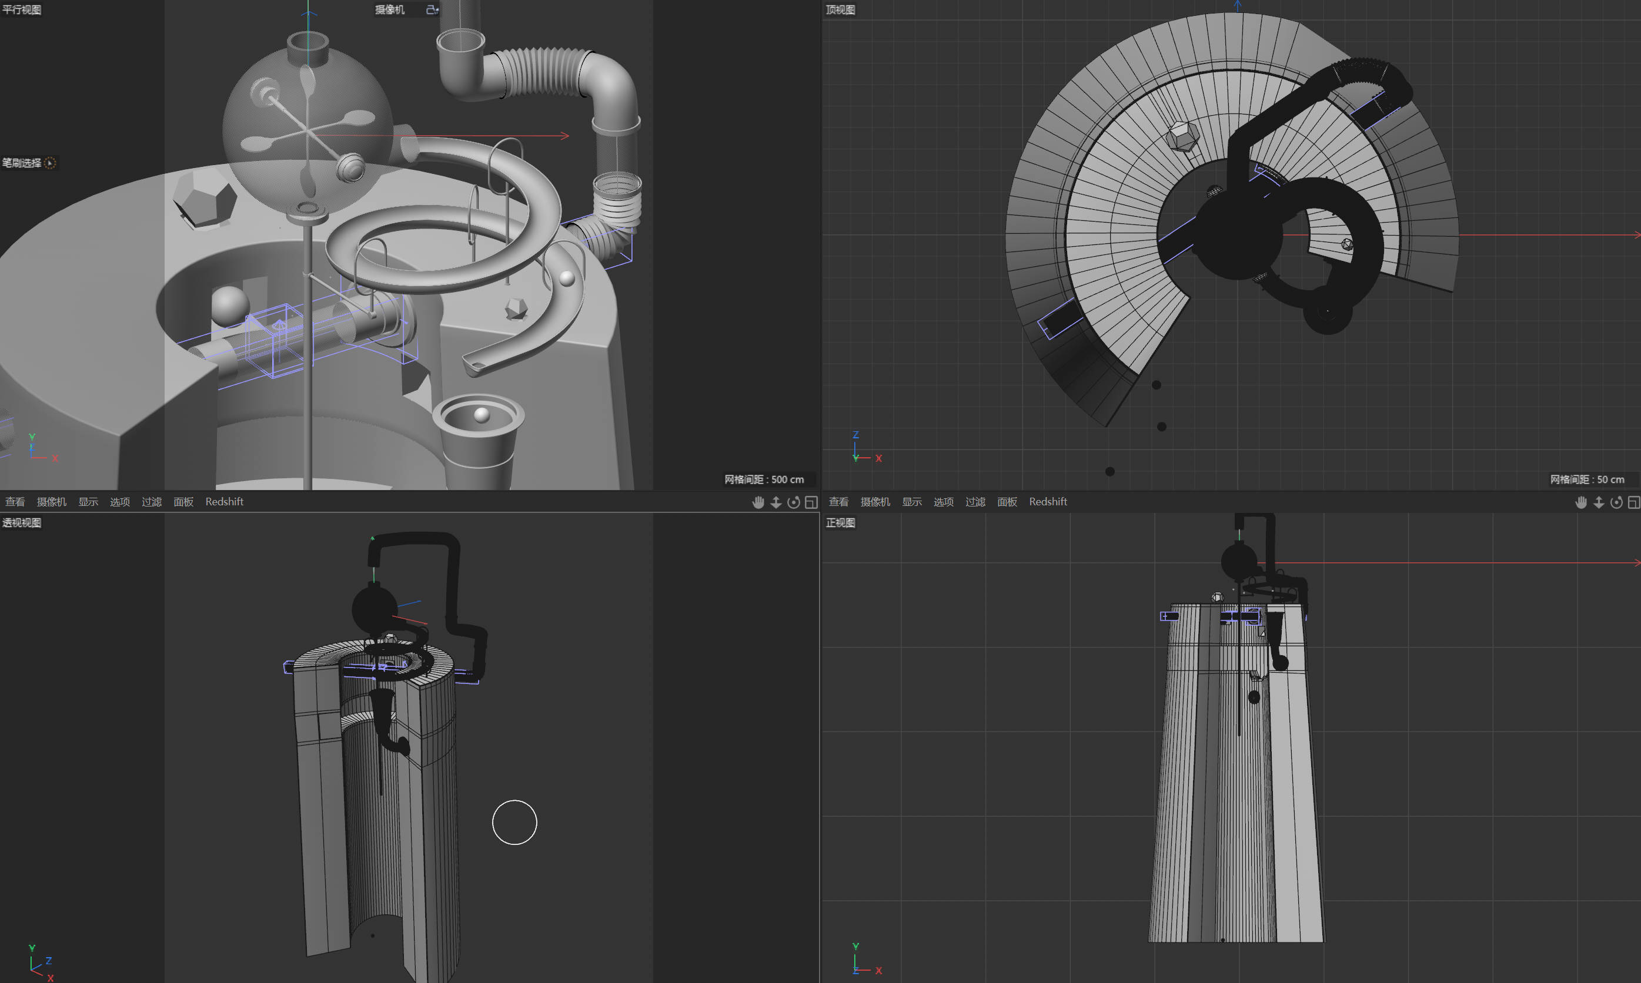Open the 摄像机 camera dropdown in the right viewport
Image resolution: width=1641 pixels, height=983 pixels.
(x=875, y=501)
